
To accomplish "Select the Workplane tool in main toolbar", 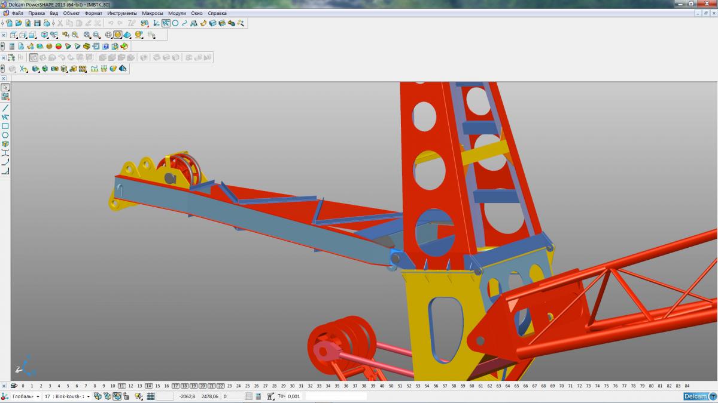I will [156, 23].
